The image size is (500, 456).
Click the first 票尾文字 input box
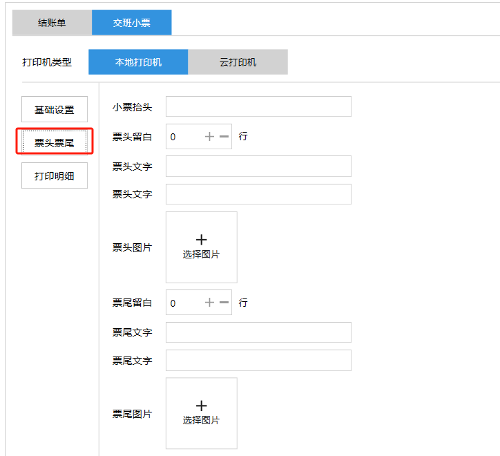point(258,332)
